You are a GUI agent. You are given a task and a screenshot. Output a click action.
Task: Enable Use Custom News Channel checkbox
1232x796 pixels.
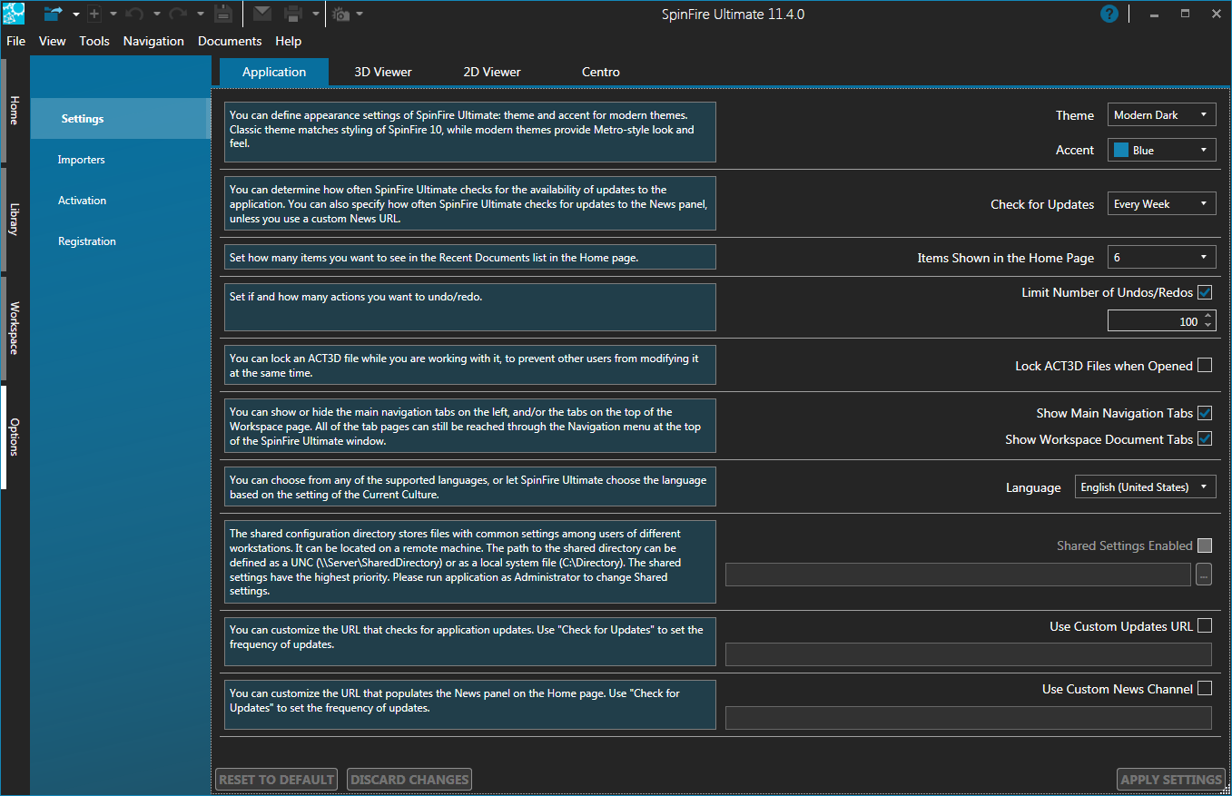(x=1205, y=688)
